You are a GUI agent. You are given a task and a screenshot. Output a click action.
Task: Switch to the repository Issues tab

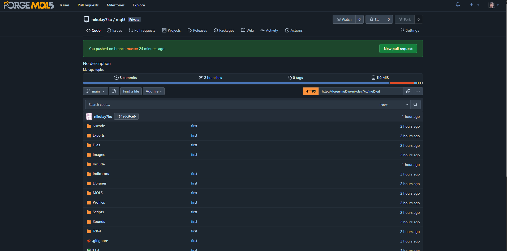coord(114,30)
